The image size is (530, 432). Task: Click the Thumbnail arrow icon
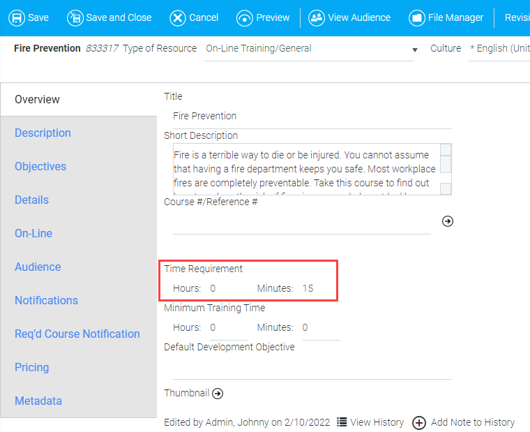pyautogui.click(x=218, y=394)
